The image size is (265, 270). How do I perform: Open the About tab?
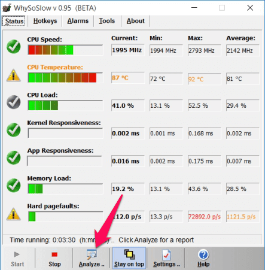click(x=136, y=21)
